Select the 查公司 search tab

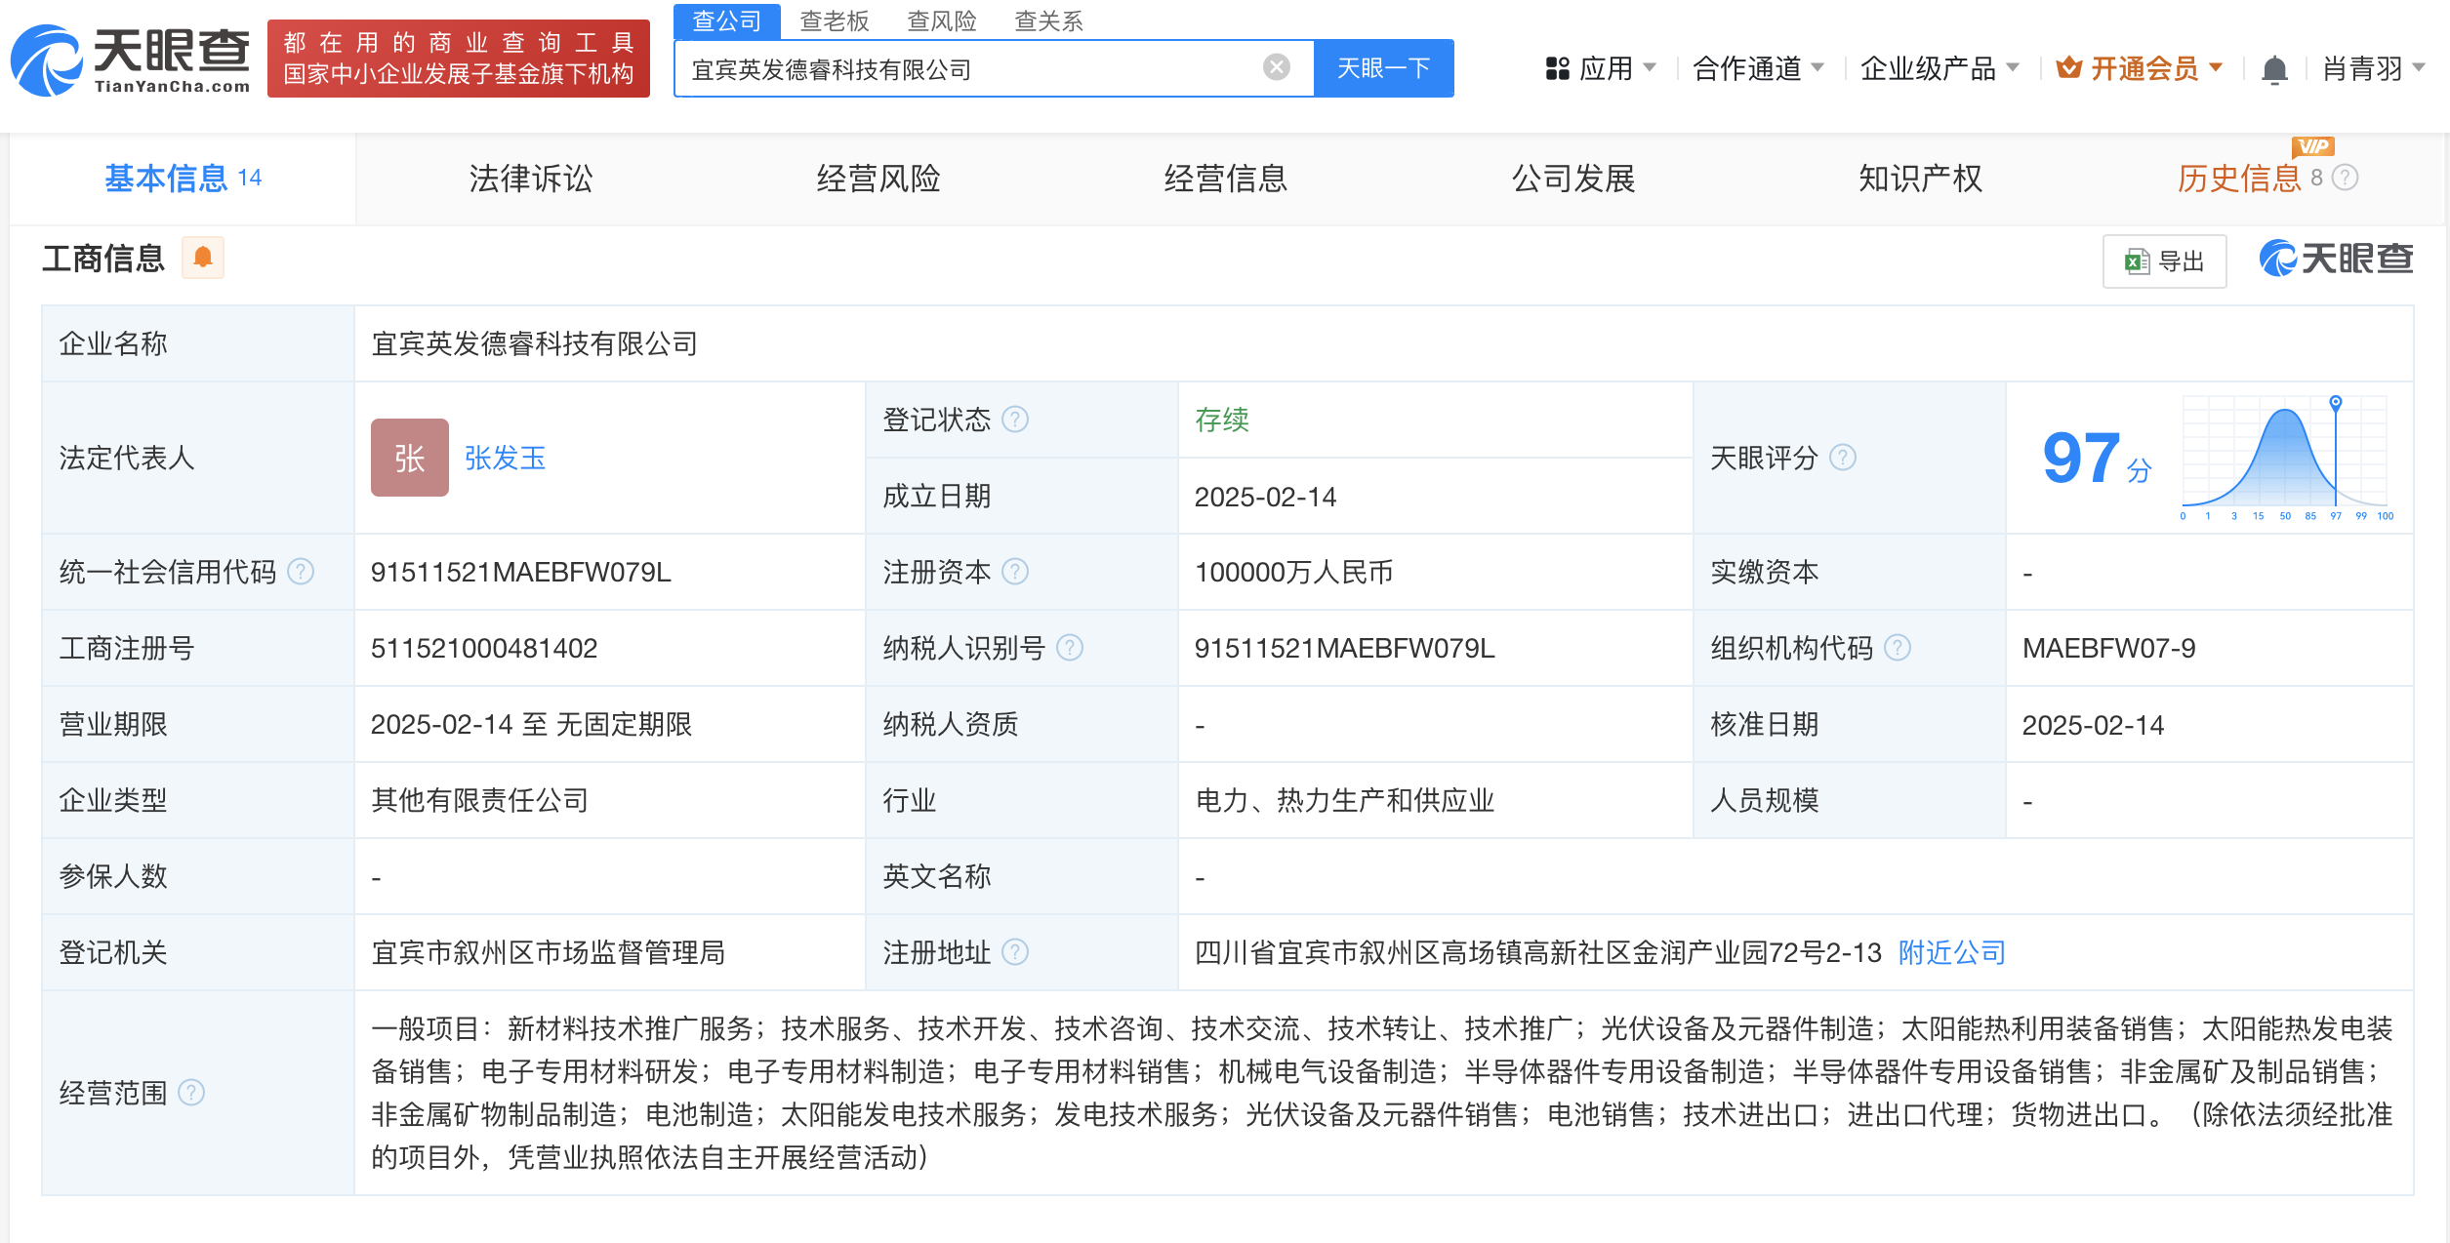coord(727,20)
